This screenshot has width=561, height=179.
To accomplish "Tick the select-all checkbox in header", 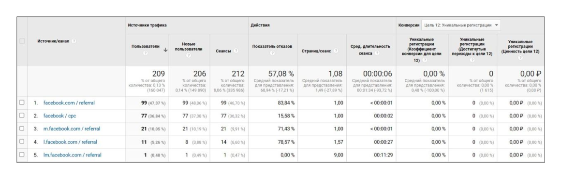I will point(22,41).
